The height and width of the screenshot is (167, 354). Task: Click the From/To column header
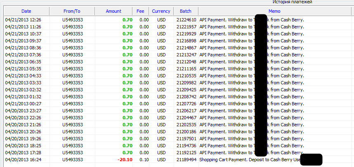pyautogui.click(x=72, y=12)
